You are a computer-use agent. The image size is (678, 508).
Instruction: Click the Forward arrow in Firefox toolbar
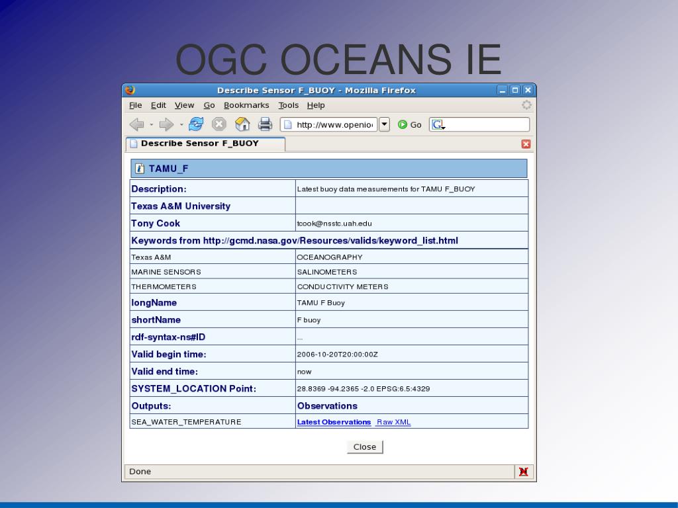coord(166,124)
